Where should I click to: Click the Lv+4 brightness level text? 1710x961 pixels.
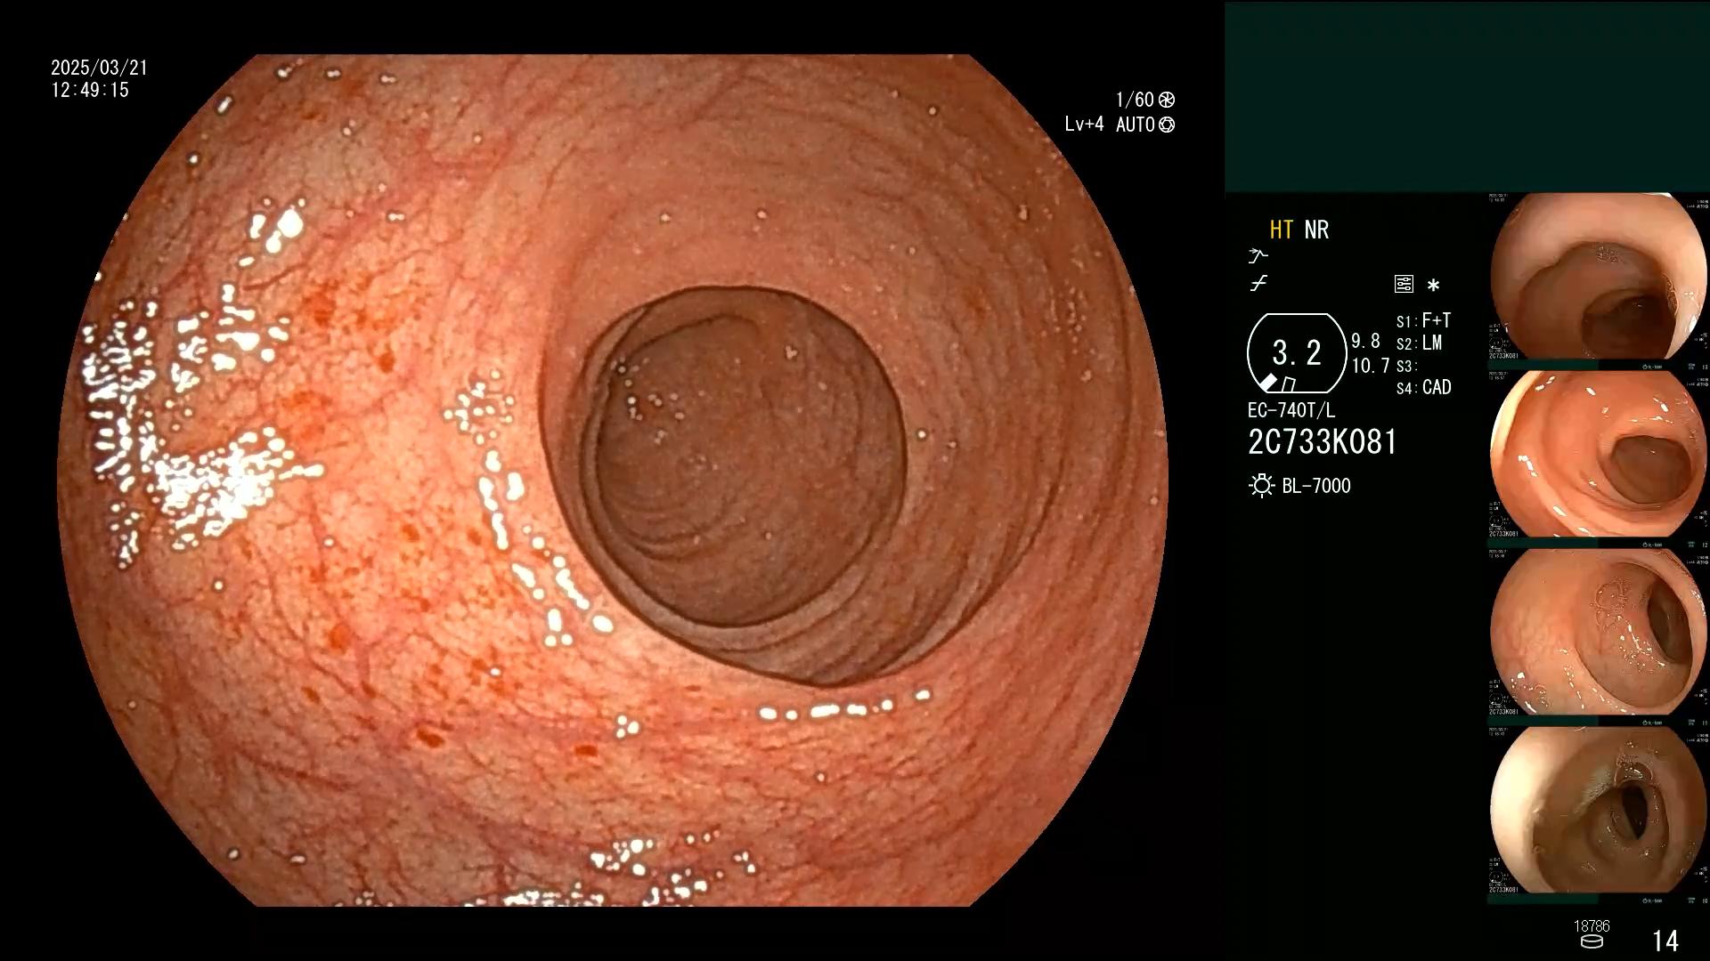click(x=1084, y=125)
